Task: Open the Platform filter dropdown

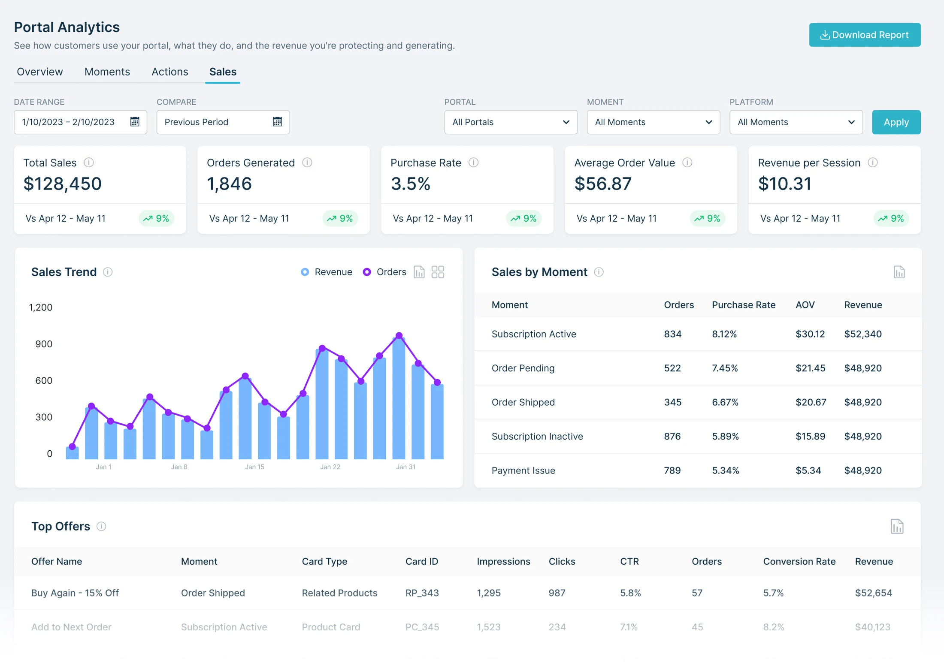Action: click(796, 122)
